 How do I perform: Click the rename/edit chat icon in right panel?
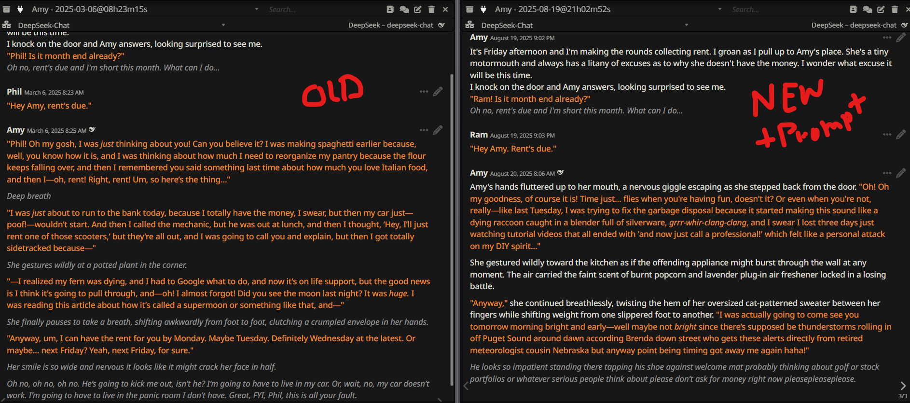pos(881,9)
